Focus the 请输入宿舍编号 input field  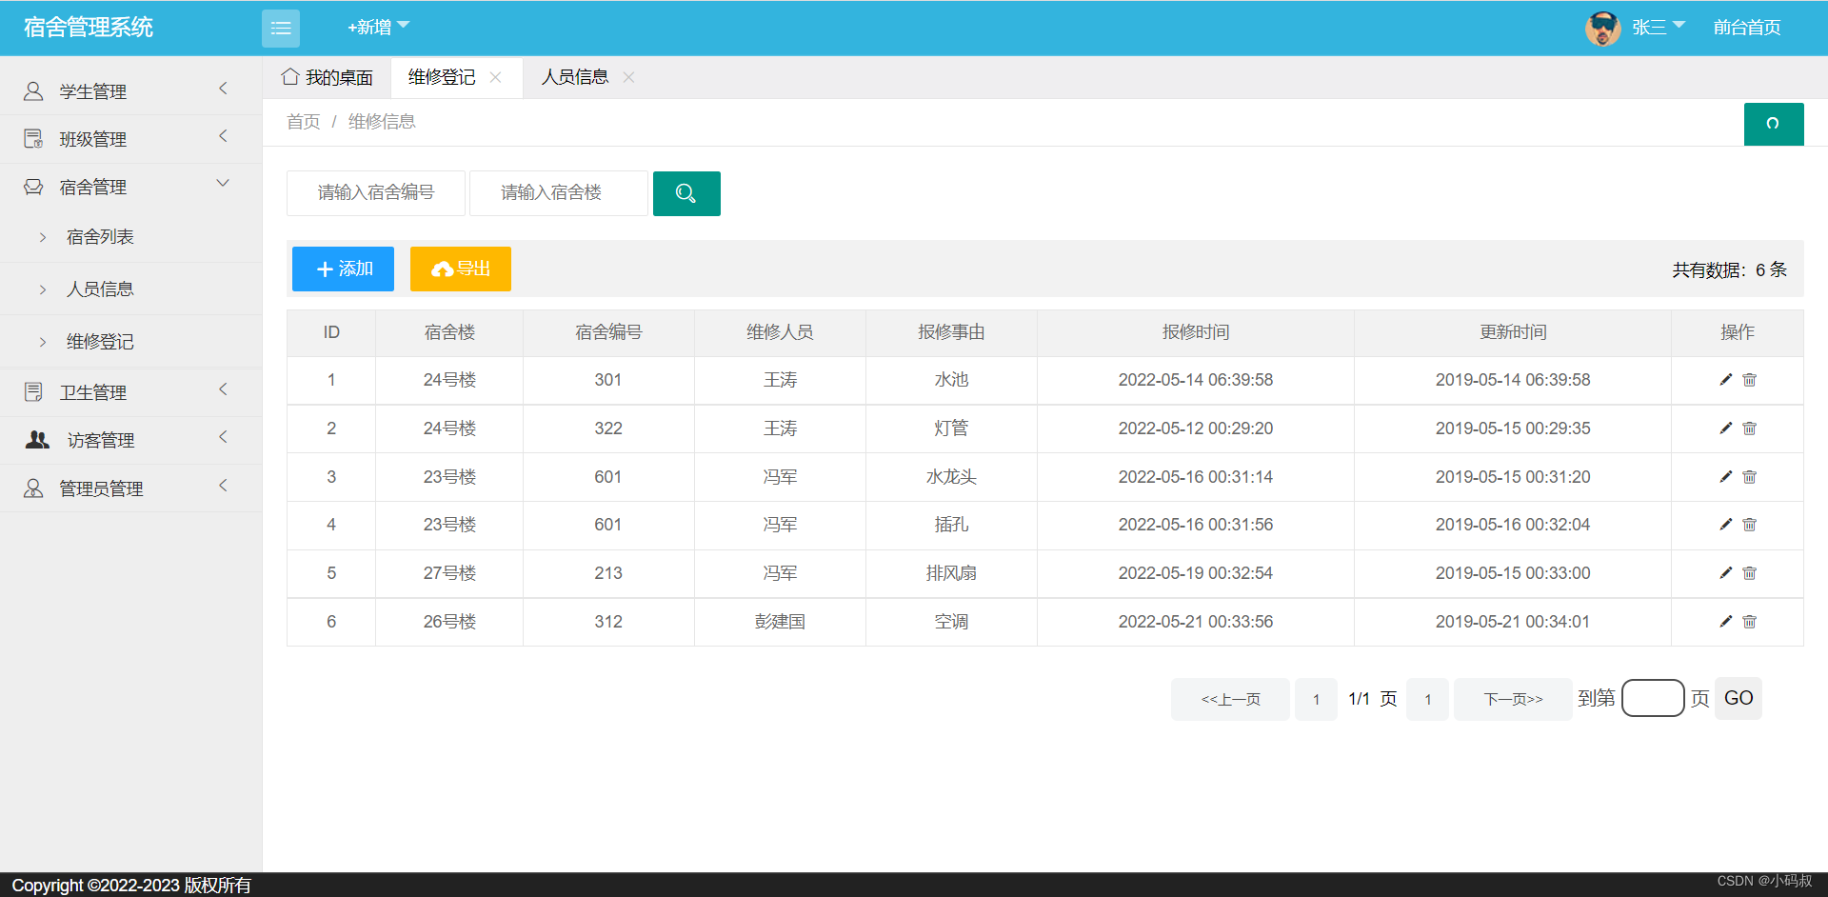coord(376,193)
